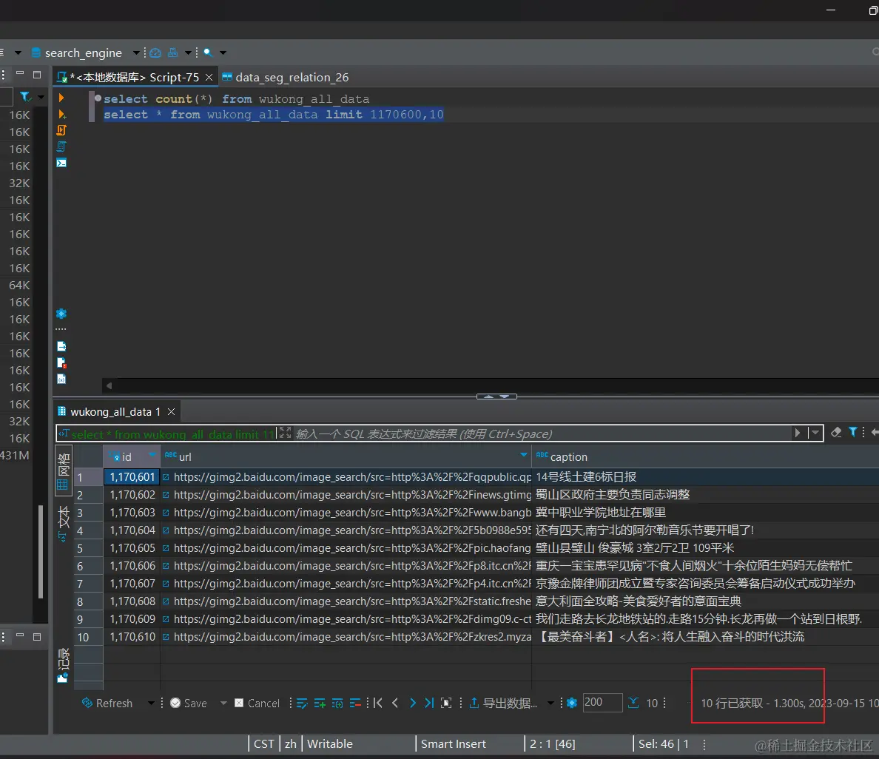This screenshot has height=759, width=879.
Task: Collapse the first SQL statement fold marker
Action: tap(98, 98)
